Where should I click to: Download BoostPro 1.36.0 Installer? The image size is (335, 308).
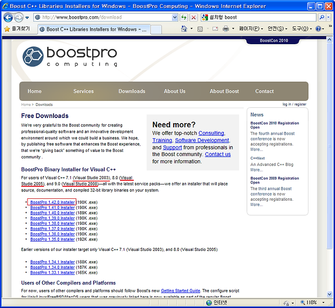click(52, 234)
